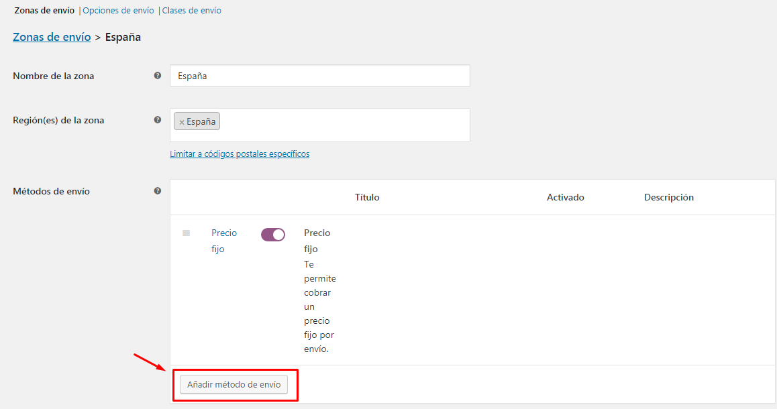Click the drag handle of Precio fijo row
This screenshot has width=777, height=409.
click(187, 233)
